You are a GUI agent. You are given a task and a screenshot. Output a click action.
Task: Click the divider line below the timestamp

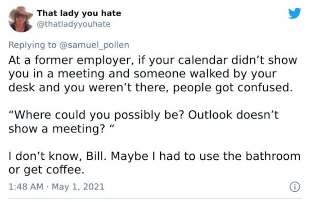(x=155, y=198)
